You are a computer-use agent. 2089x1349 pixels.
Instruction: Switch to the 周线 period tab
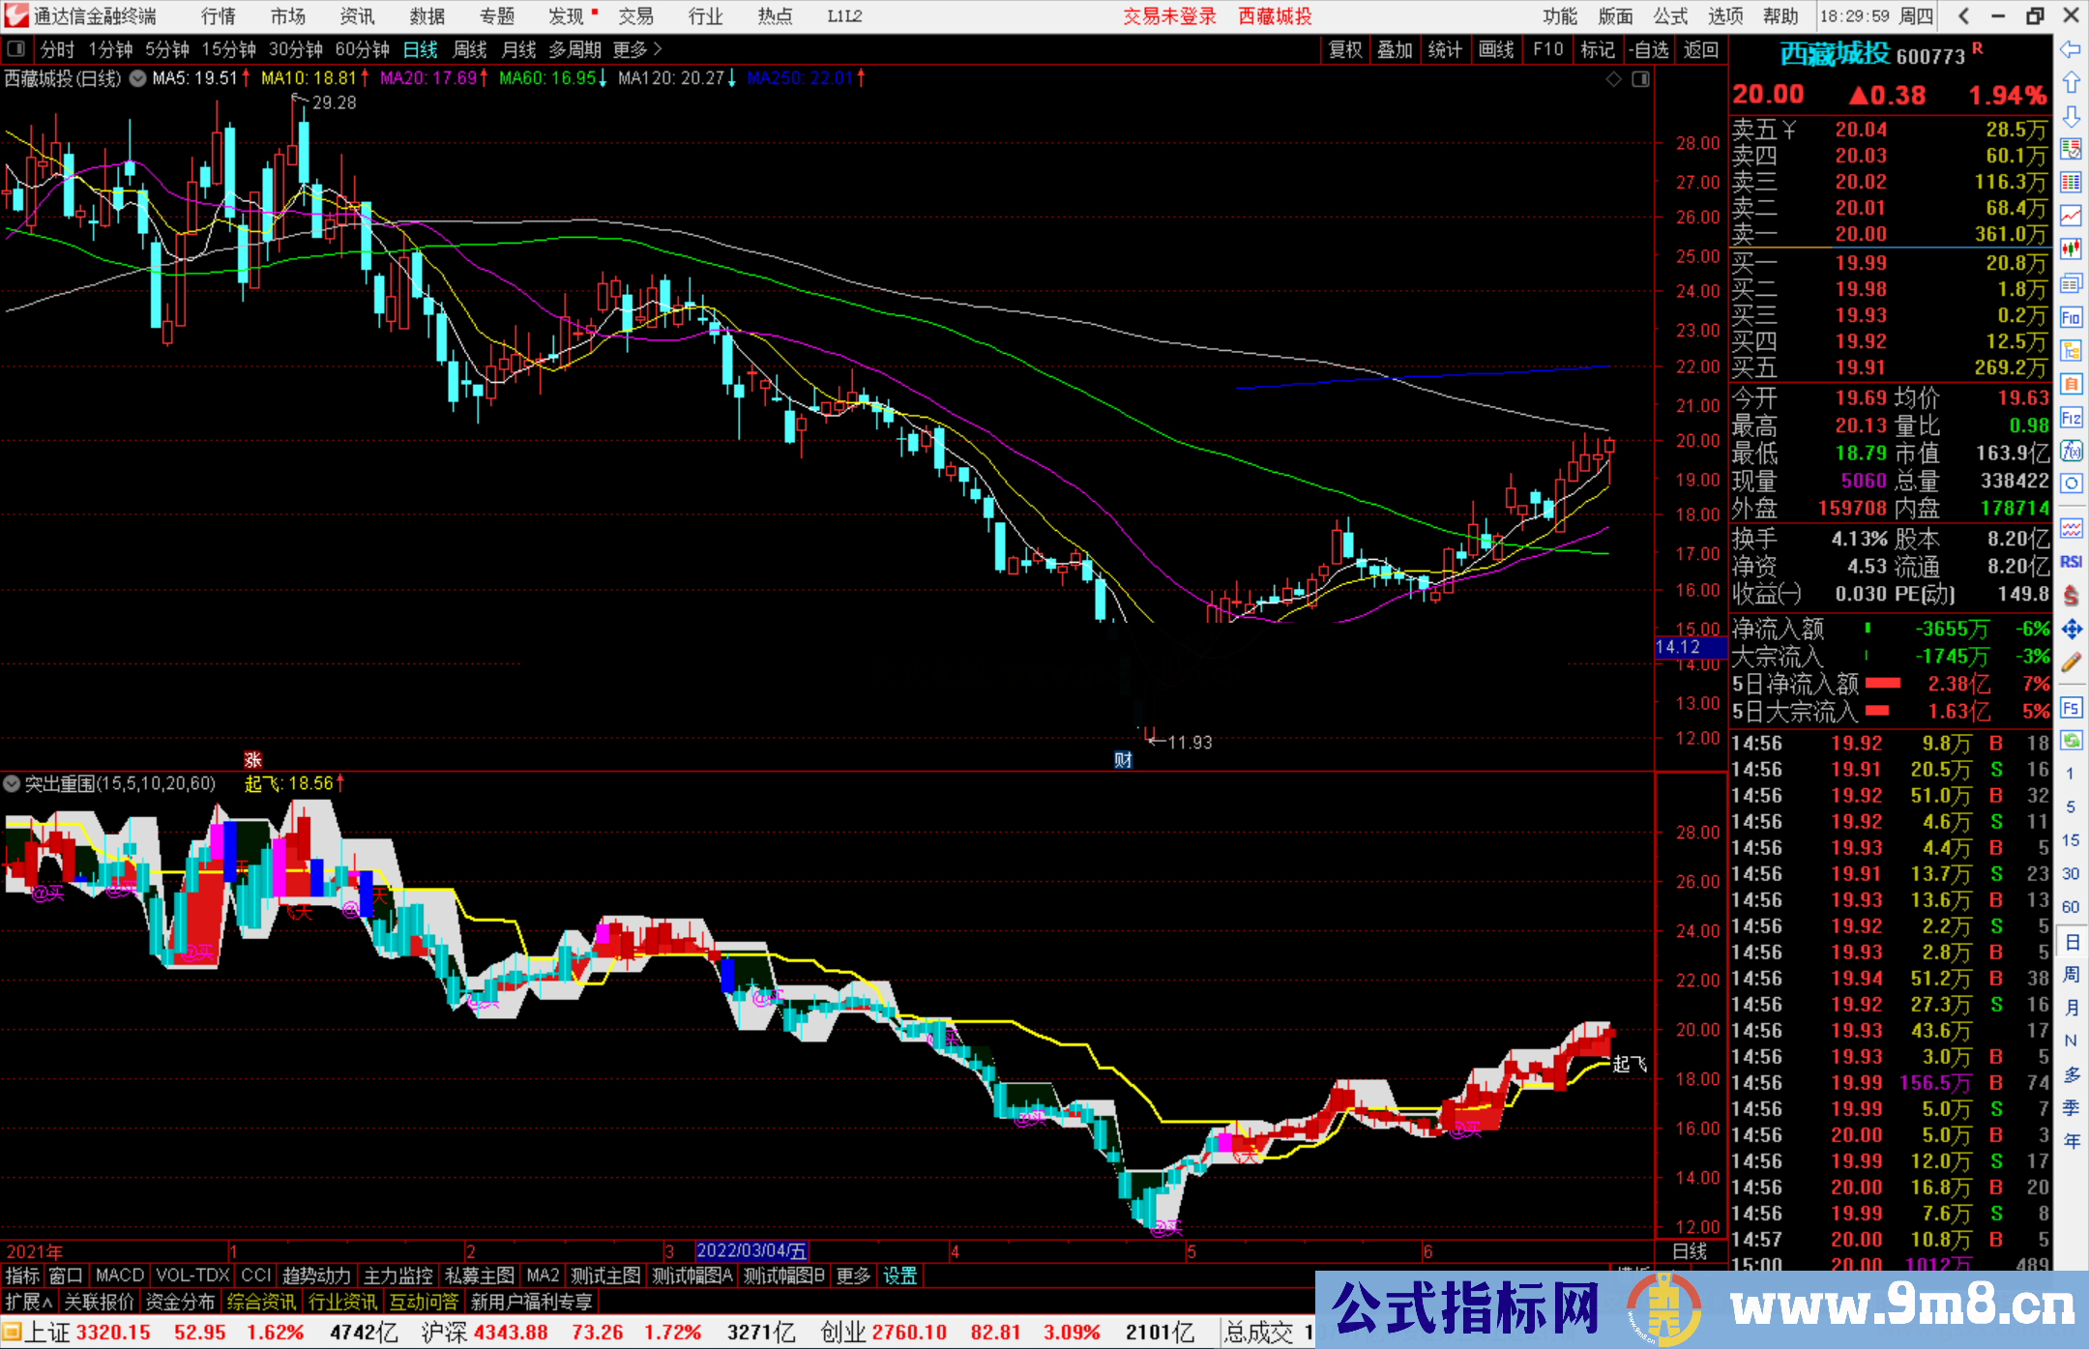[x=470, y=49]
